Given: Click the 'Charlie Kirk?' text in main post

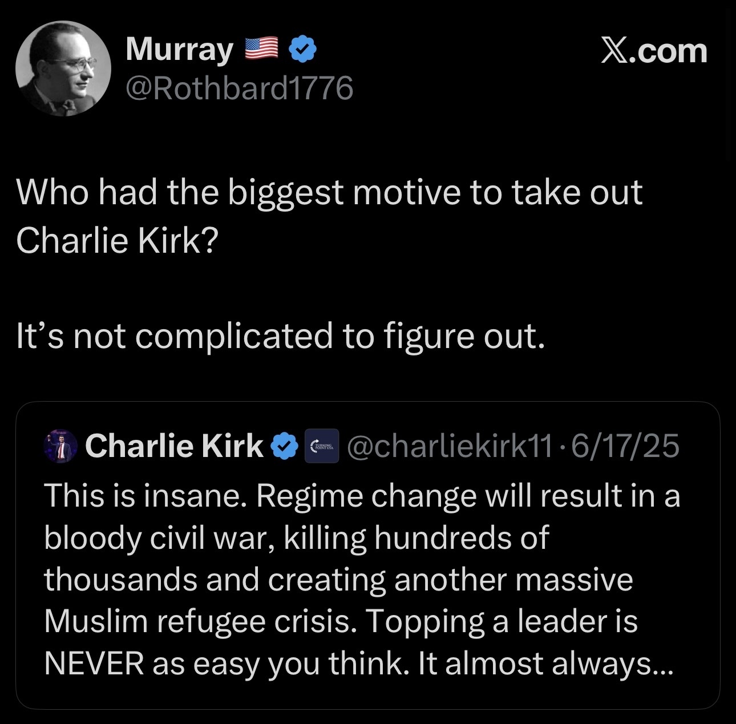Looking at the screenshot, I should click(x=117, y=240).
